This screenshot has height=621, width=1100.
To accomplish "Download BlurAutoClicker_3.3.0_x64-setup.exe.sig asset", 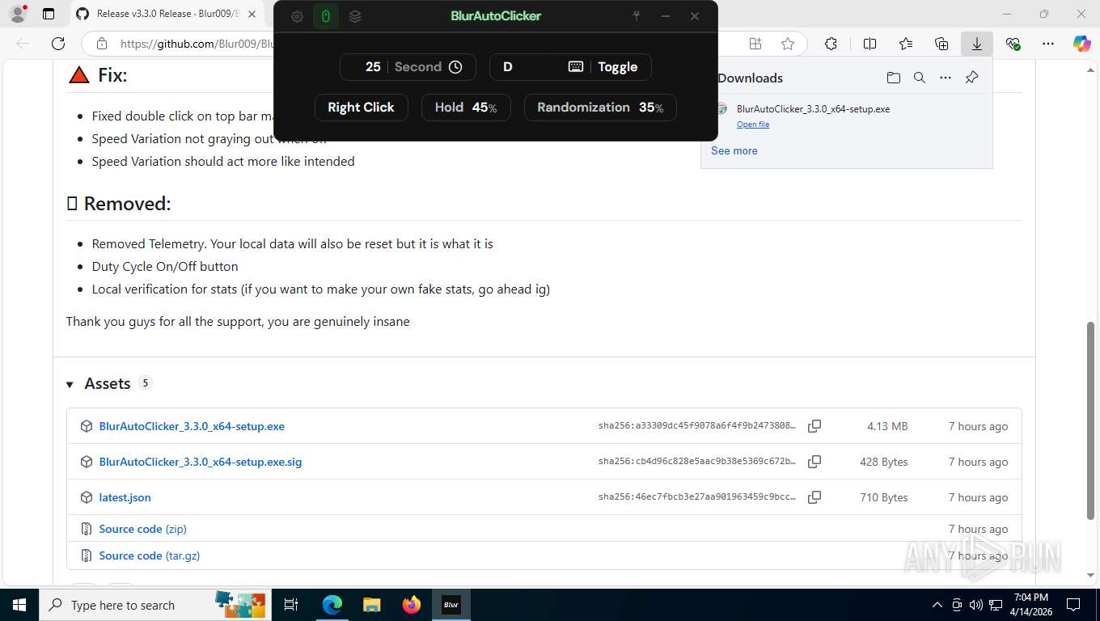I will pyautogui.click(x=201, y=462).
